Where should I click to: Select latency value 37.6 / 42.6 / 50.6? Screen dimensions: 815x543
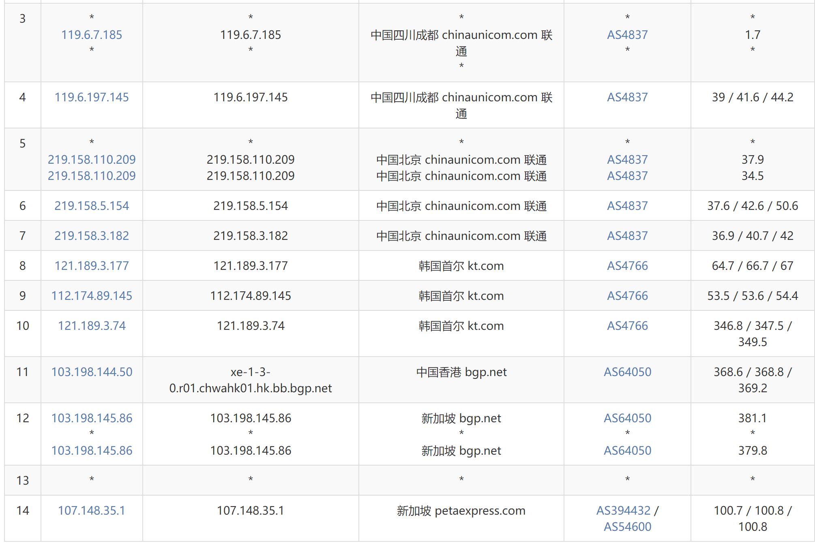coord(753,206)
